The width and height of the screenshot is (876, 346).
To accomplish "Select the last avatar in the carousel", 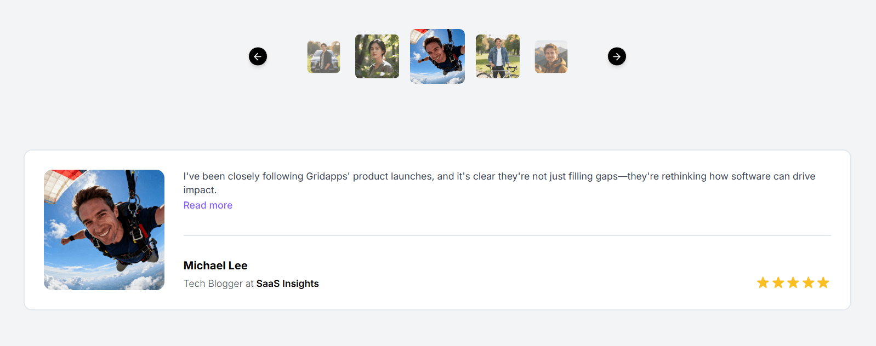I will pos(551,56).
